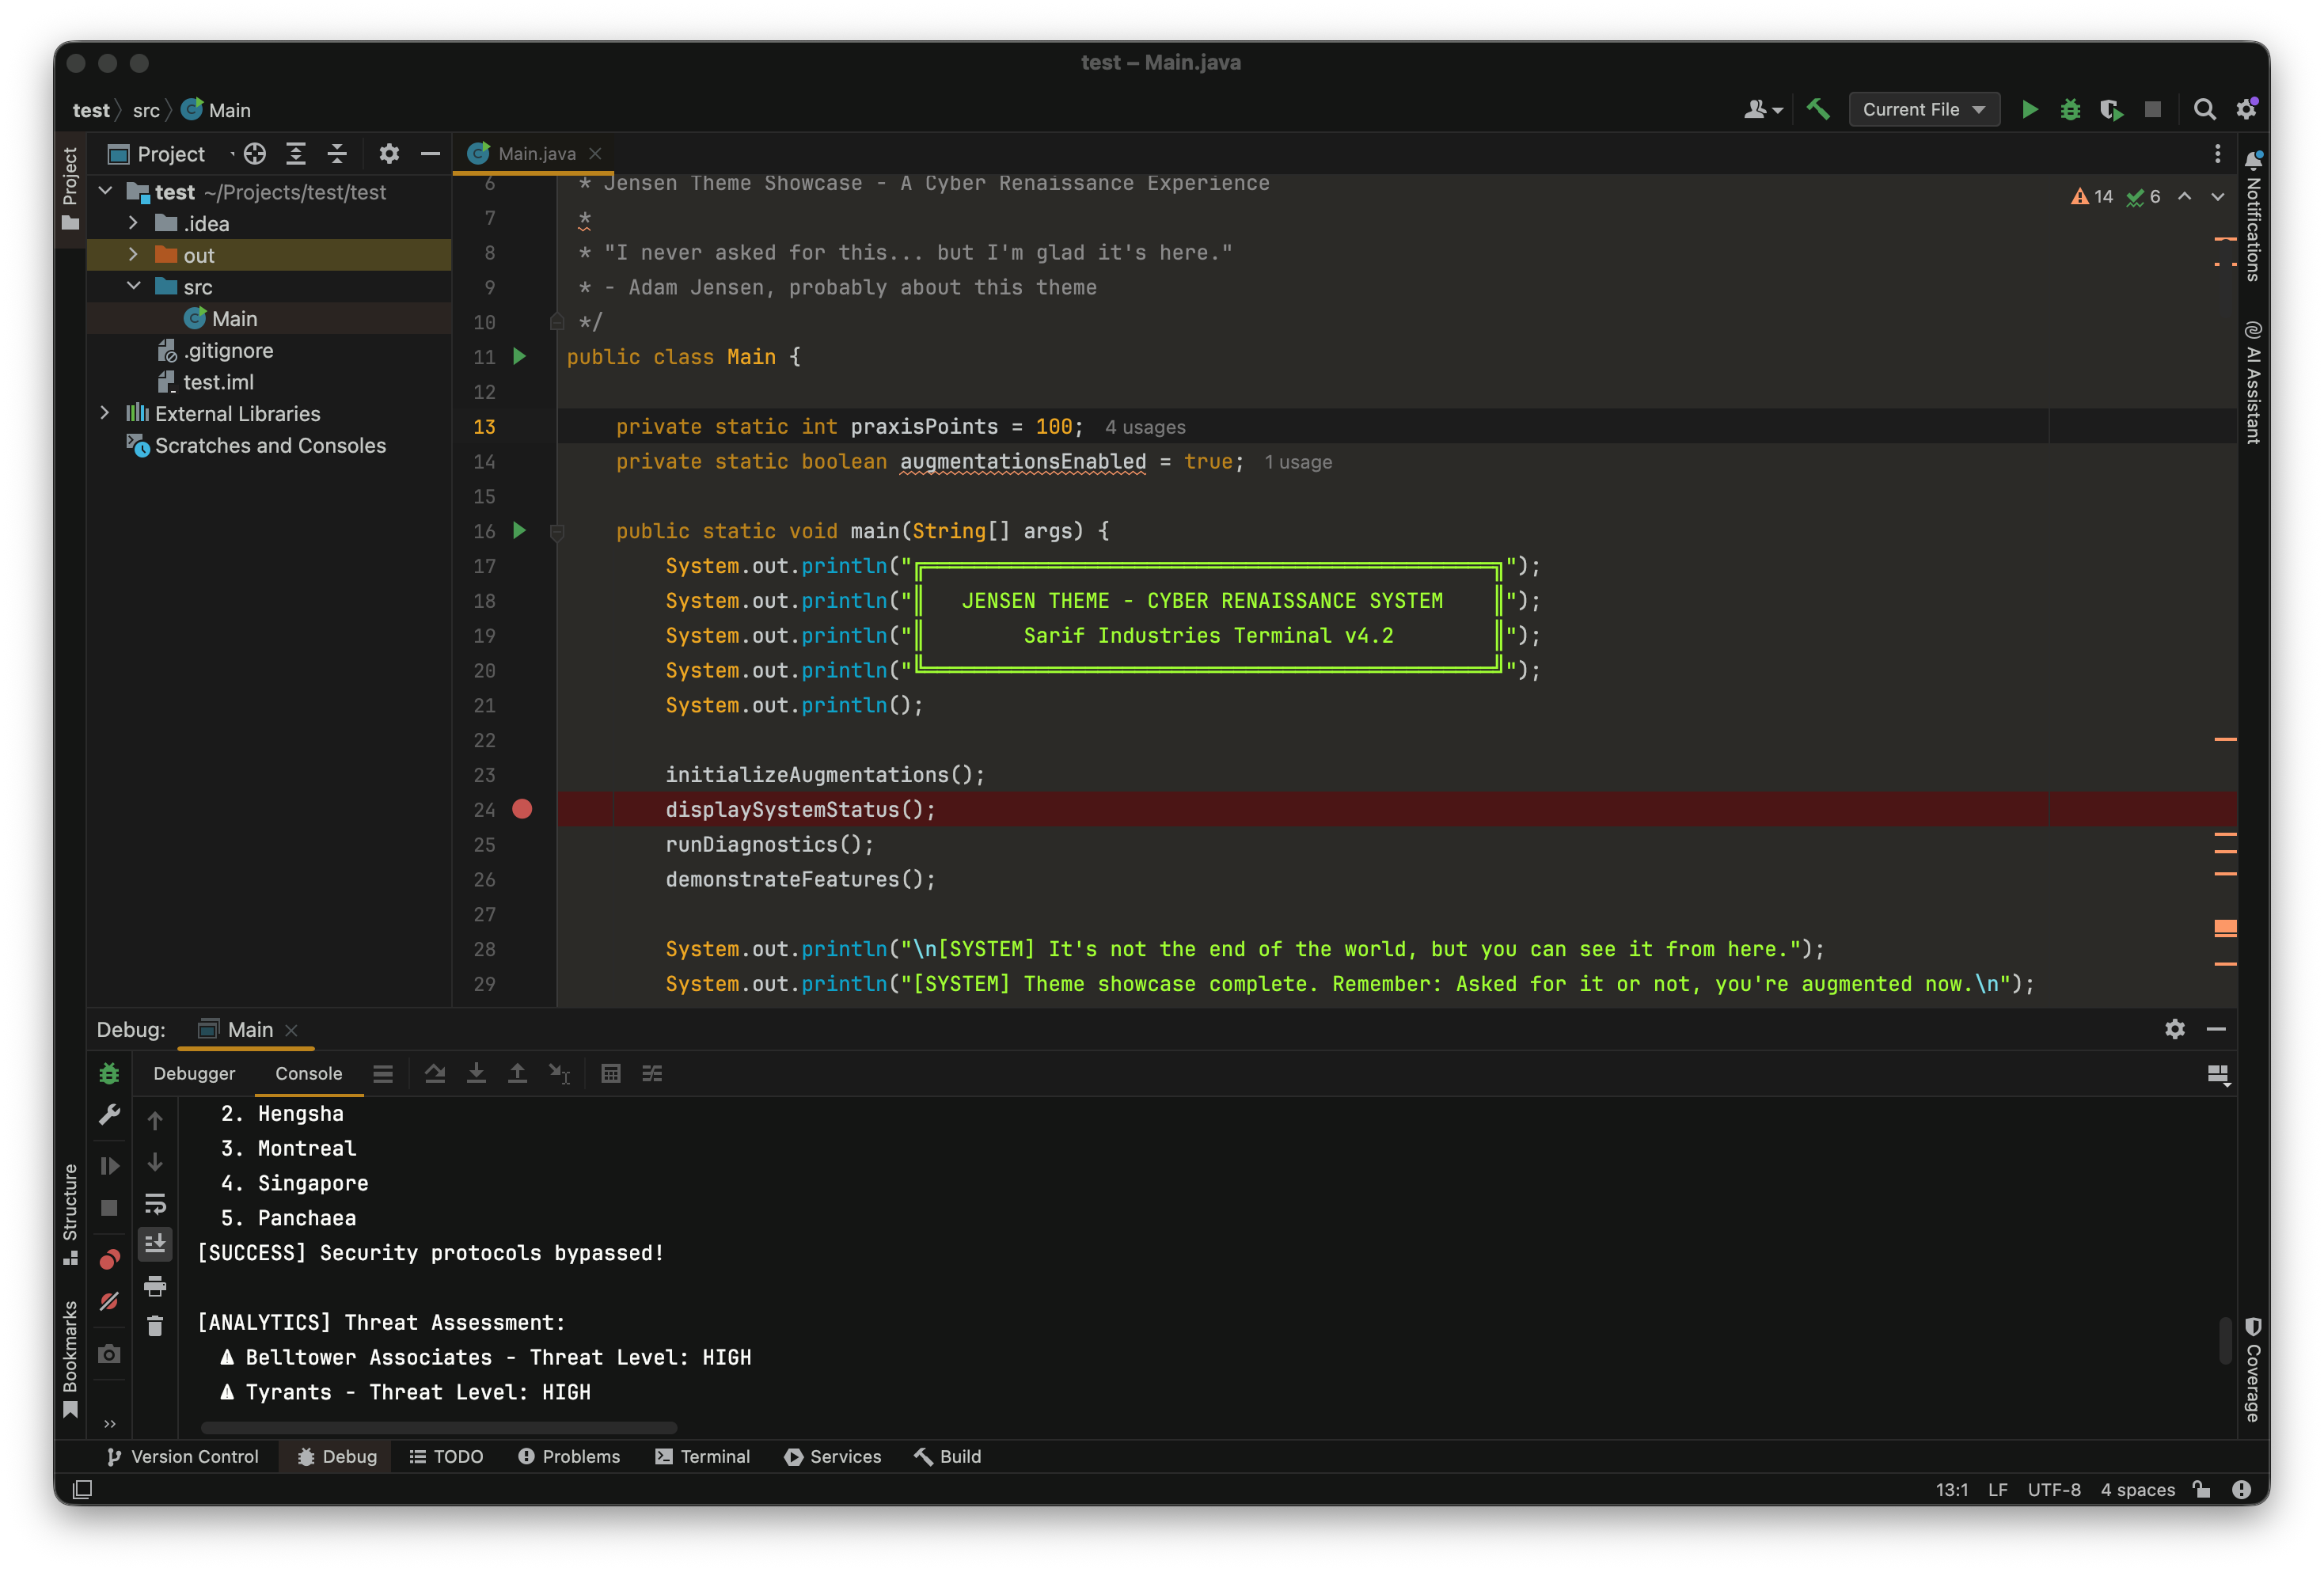
Task: Click Select Opened File crosshair icon
Action: pos(255,153)
